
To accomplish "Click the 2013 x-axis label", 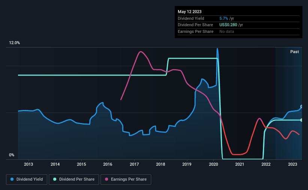I will pyautogui.click(x=29, y=164).
